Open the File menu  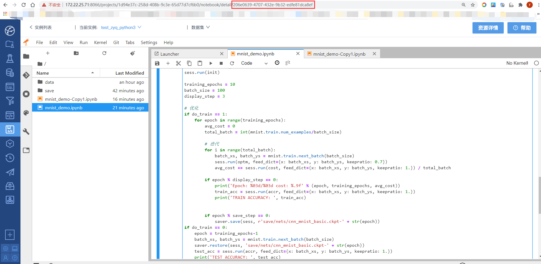40,42
